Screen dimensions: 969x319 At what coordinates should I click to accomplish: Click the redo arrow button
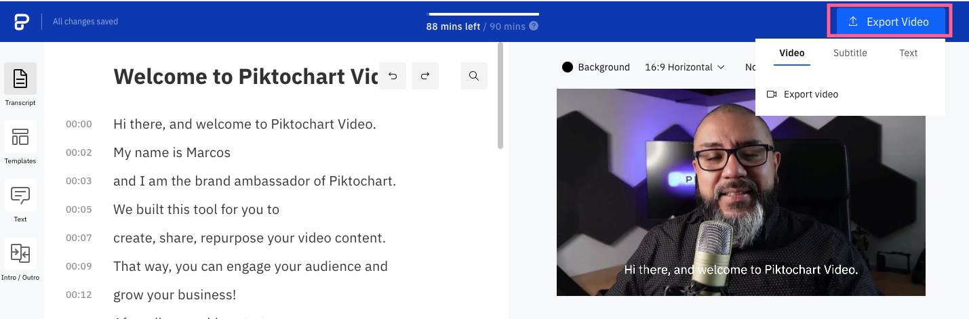(425, 76)
